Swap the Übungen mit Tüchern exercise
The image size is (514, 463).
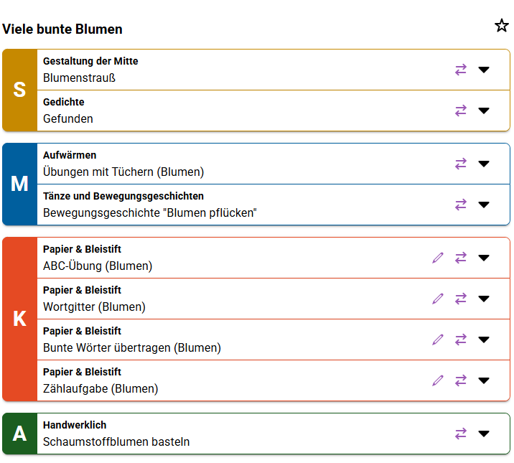[x=461, y=164]
